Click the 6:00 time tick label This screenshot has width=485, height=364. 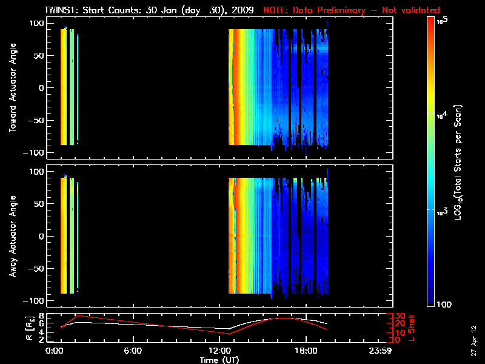click(x=133, y=351)
